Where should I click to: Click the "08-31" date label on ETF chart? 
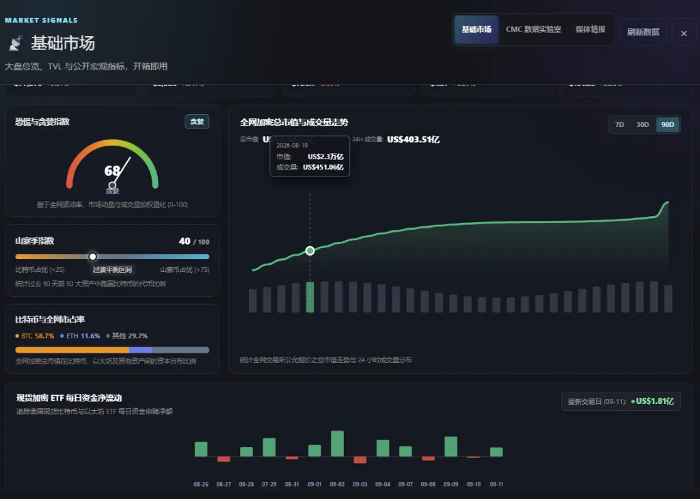292,484
